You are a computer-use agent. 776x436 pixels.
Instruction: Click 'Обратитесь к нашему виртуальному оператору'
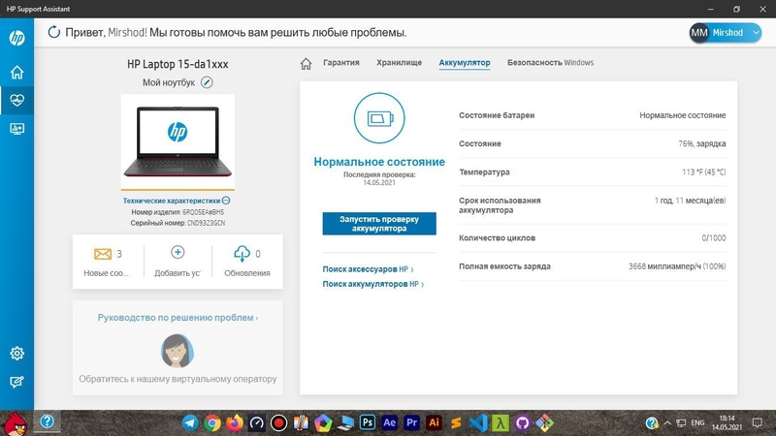[178, 379]
